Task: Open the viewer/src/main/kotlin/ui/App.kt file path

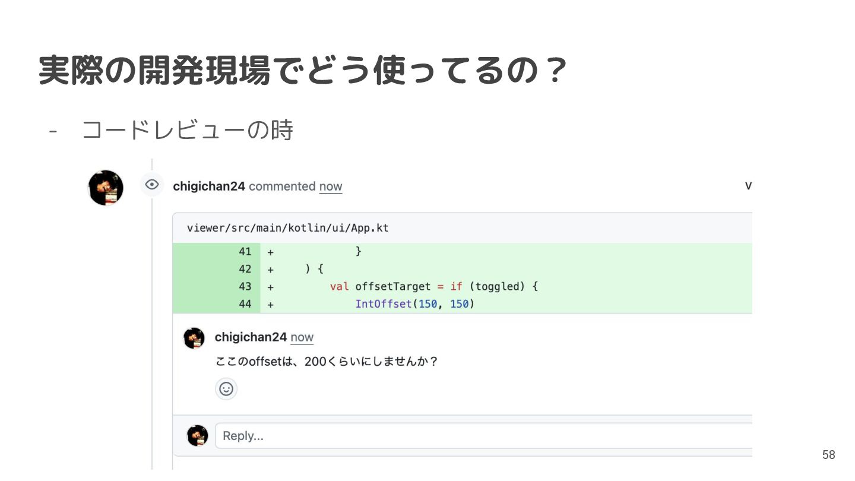Action: tap(287, 228)
